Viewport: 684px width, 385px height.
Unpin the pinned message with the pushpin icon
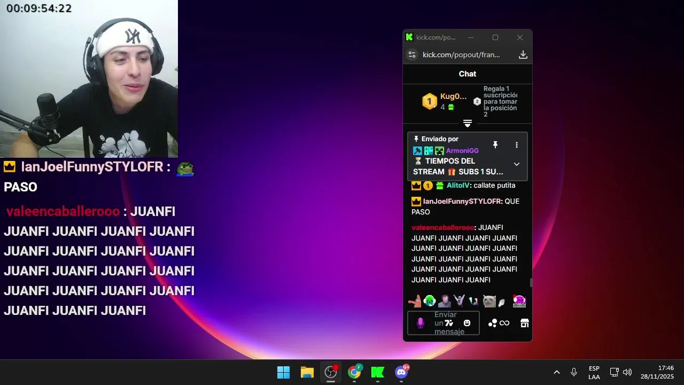click(495, 145)
